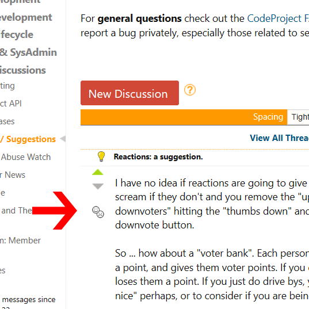
Task: Expand the Discussions sidebar heading
Action: pyautogui.click(x=23, y=70)
